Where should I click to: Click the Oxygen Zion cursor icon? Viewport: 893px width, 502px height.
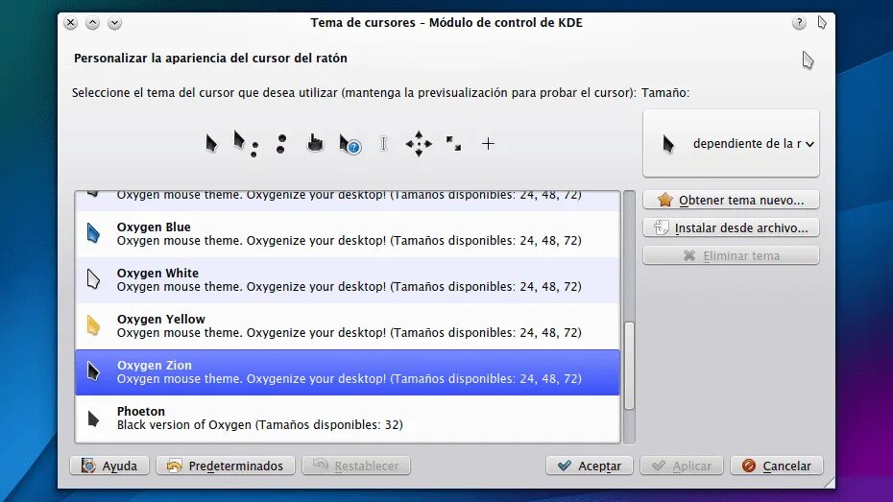pyautogui.click(x=93, y=371)
